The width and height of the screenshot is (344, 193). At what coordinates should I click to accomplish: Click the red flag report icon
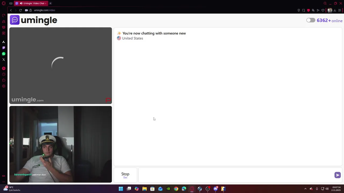click(108, 100)
